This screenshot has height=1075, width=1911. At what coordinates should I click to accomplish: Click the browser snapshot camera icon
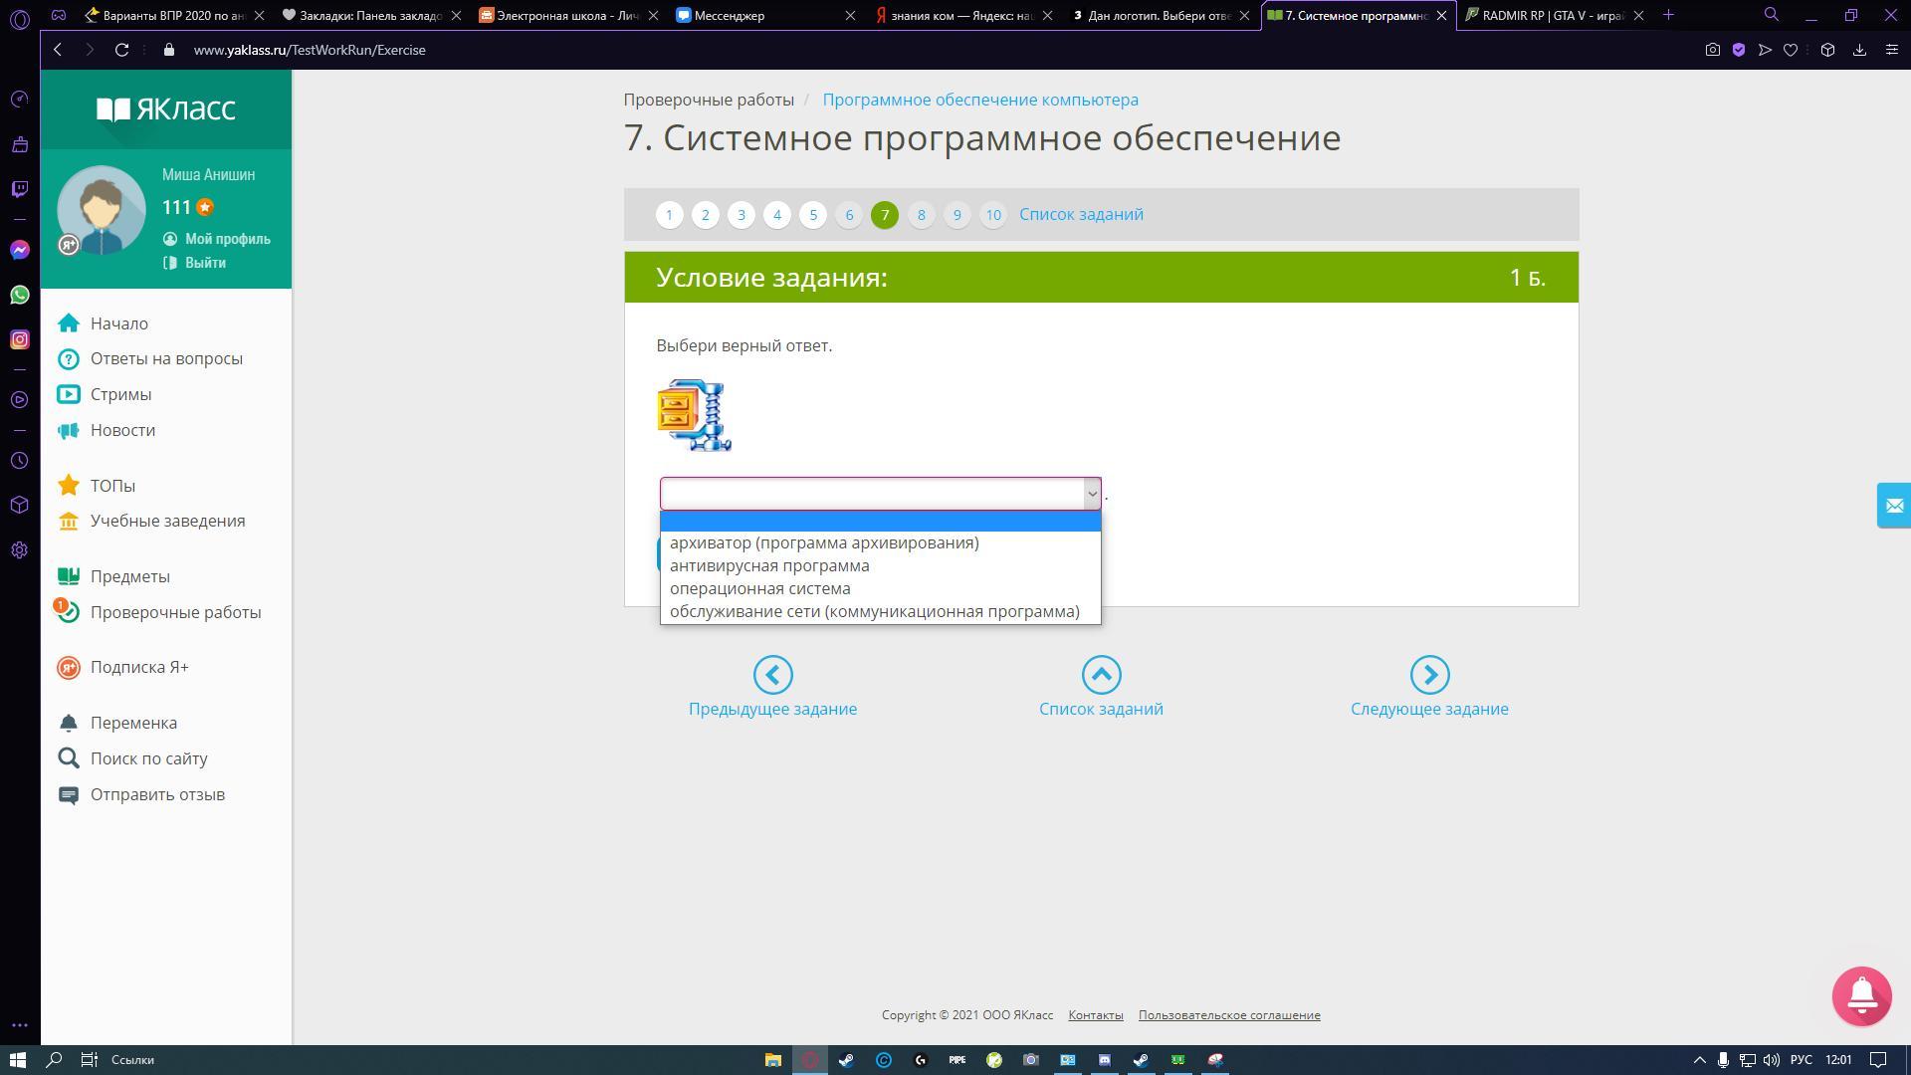click(1712, 50)
